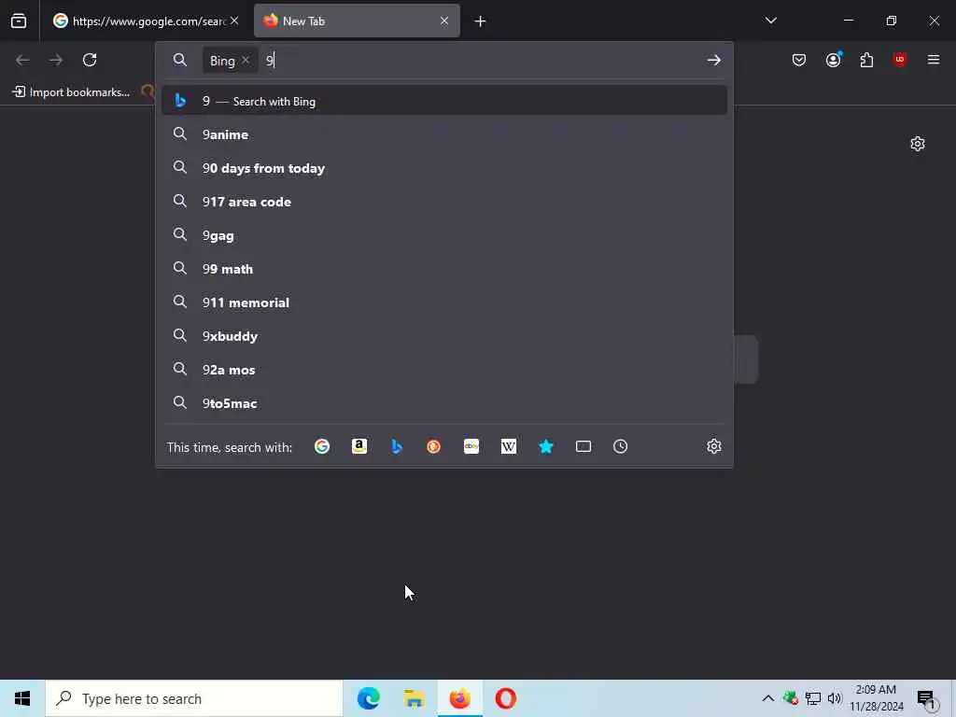Viewport: 956px width, 717px height.
Task: Open the Firefox application hamburger menu
Action: [x=934, y=60]
